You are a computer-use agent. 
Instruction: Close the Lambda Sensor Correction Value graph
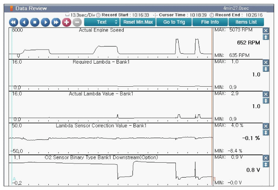[266, 126]
